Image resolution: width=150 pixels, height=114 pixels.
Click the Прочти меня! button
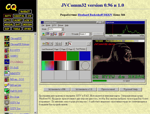coord(108,89)
